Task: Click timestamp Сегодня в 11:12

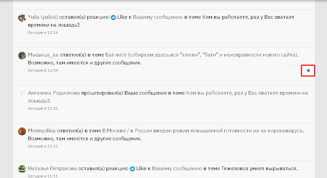Action: coord(43,146)
